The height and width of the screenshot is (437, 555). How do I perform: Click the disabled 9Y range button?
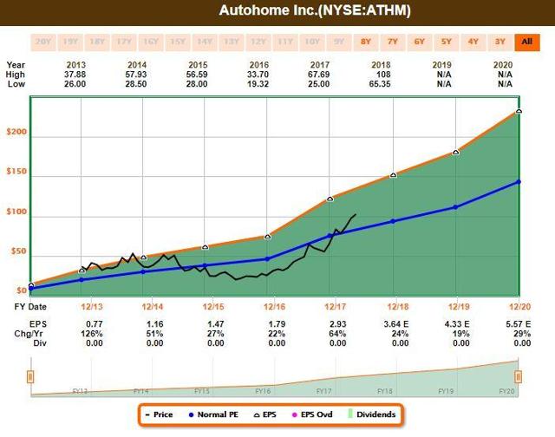point(339,42)
